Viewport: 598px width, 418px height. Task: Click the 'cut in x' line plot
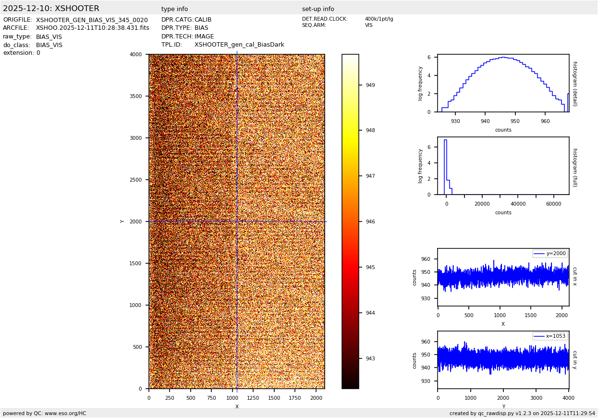(x=503, y=277)
